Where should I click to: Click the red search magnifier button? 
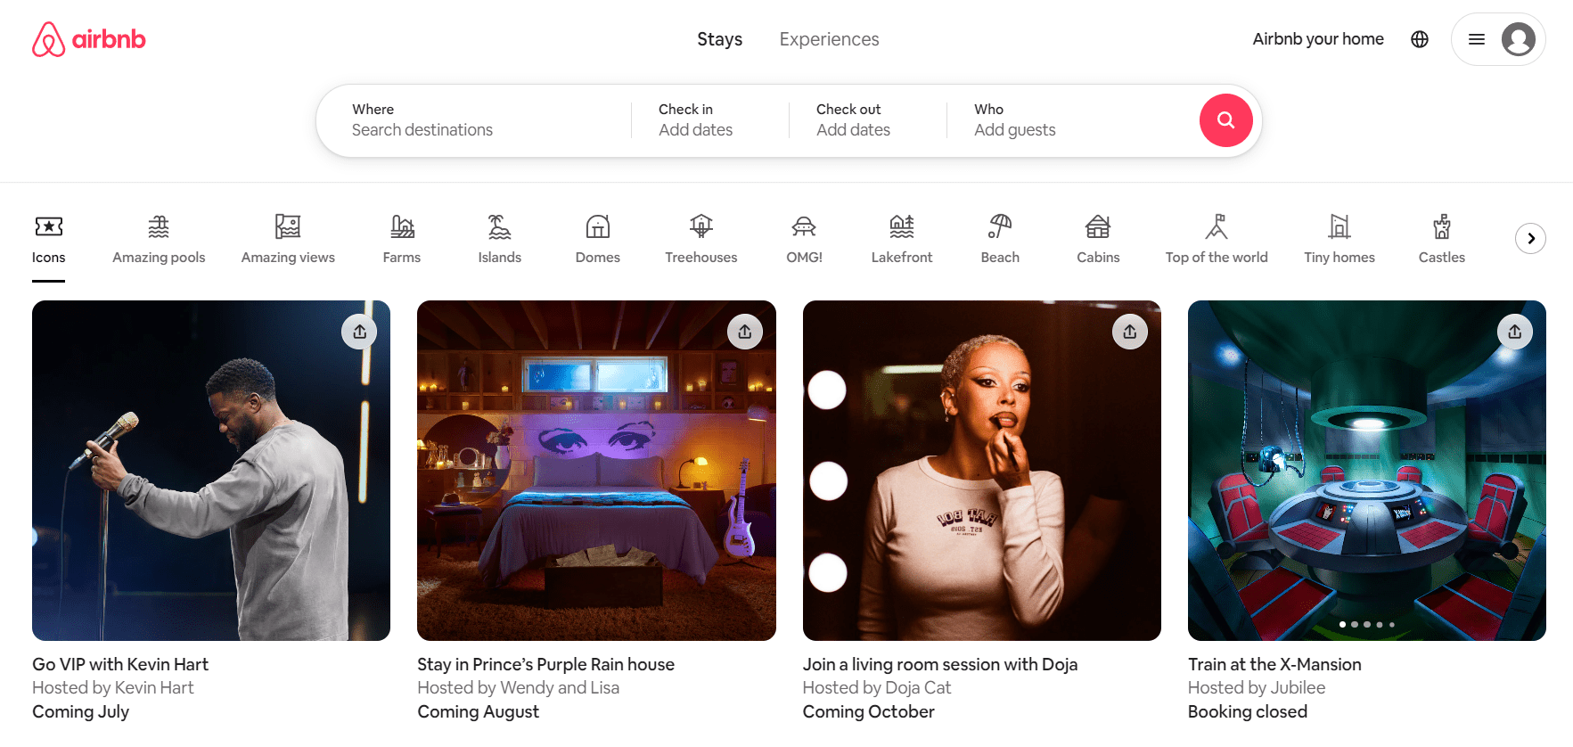point(1225,120)
